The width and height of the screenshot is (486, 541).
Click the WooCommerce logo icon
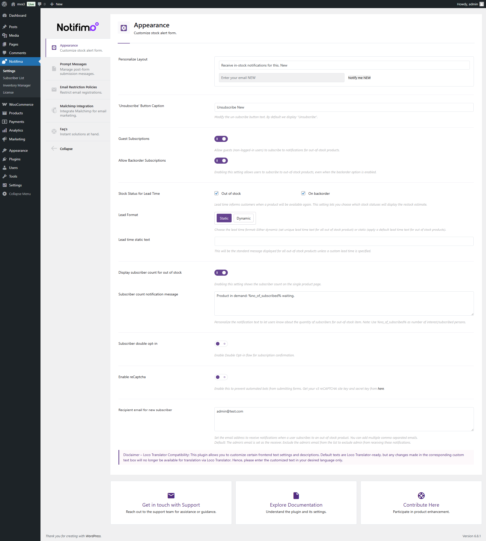click(x=5, y=104)
